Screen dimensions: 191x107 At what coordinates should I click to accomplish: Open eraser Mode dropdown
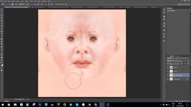(x=22, y=4)
